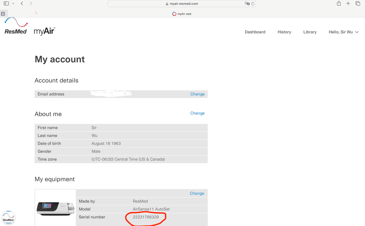
Task: Open the Safari share menu
Action: tap(339, 4)
